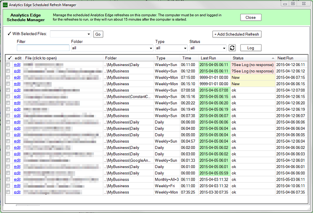Open the Log button
Image resolution: width=313 pixels, height=213 pixels.
pyautogui.click(x=251, y=48)
